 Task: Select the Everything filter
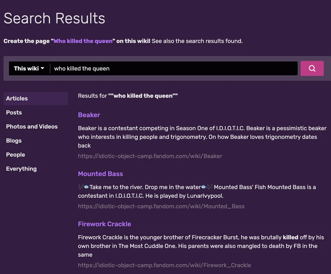pyautogui.click(x=21, y=169)
